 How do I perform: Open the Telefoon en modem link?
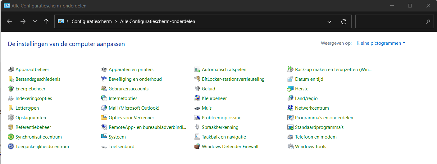click(x=316, y=137)
